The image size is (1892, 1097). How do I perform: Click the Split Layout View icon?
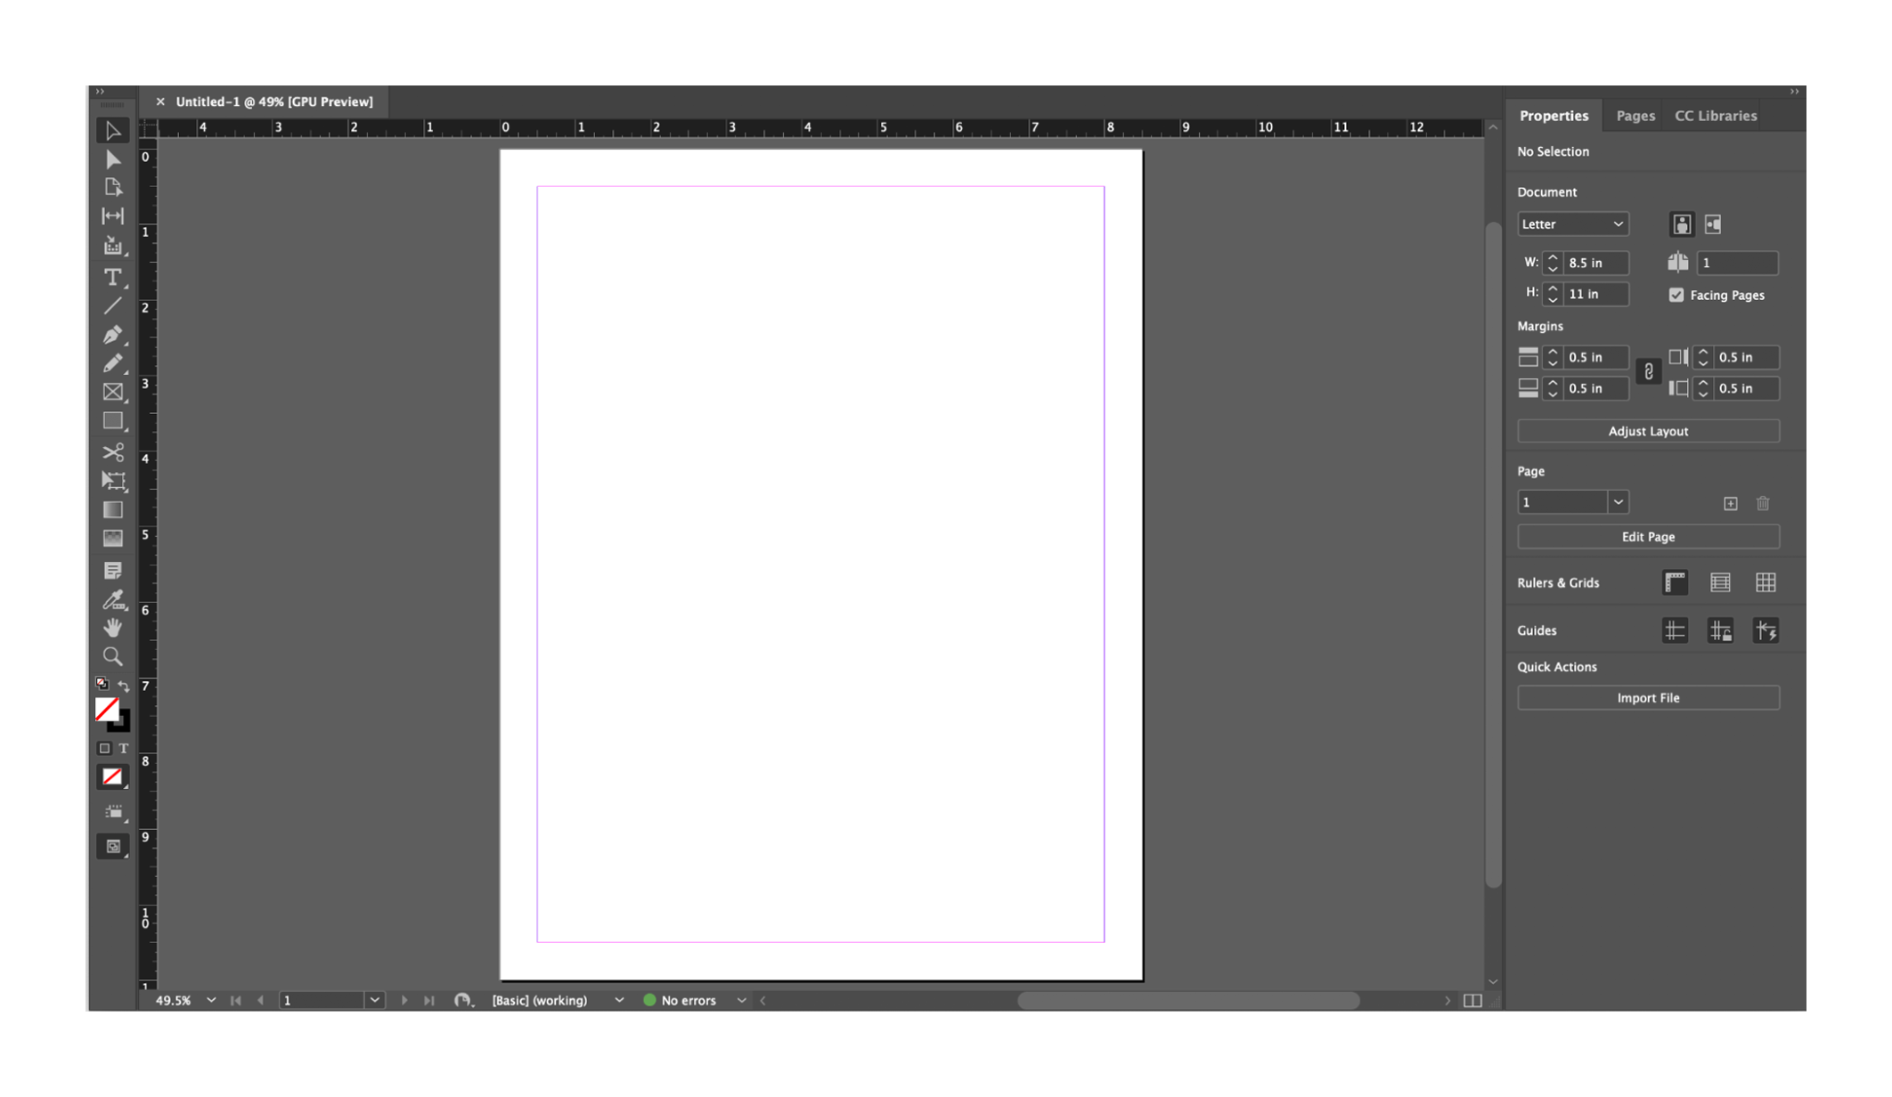(x=1472, y=1000)
